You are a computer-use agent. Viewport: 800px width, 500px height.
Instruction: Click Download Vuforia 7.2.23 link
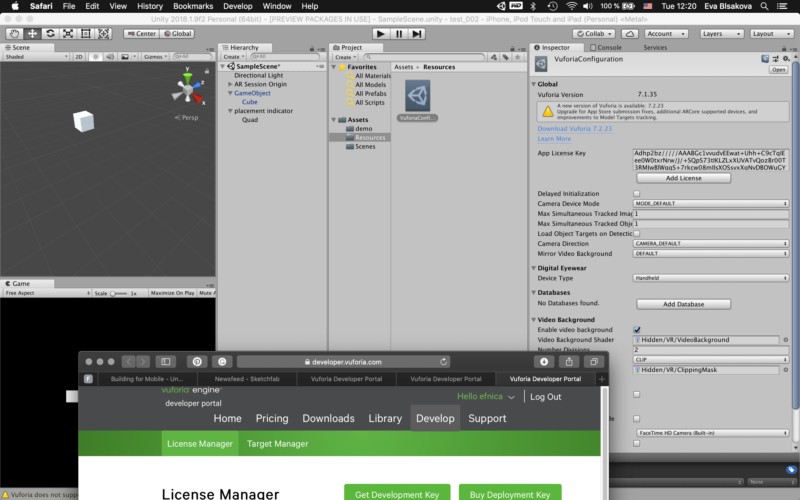(x=574, y=129)
